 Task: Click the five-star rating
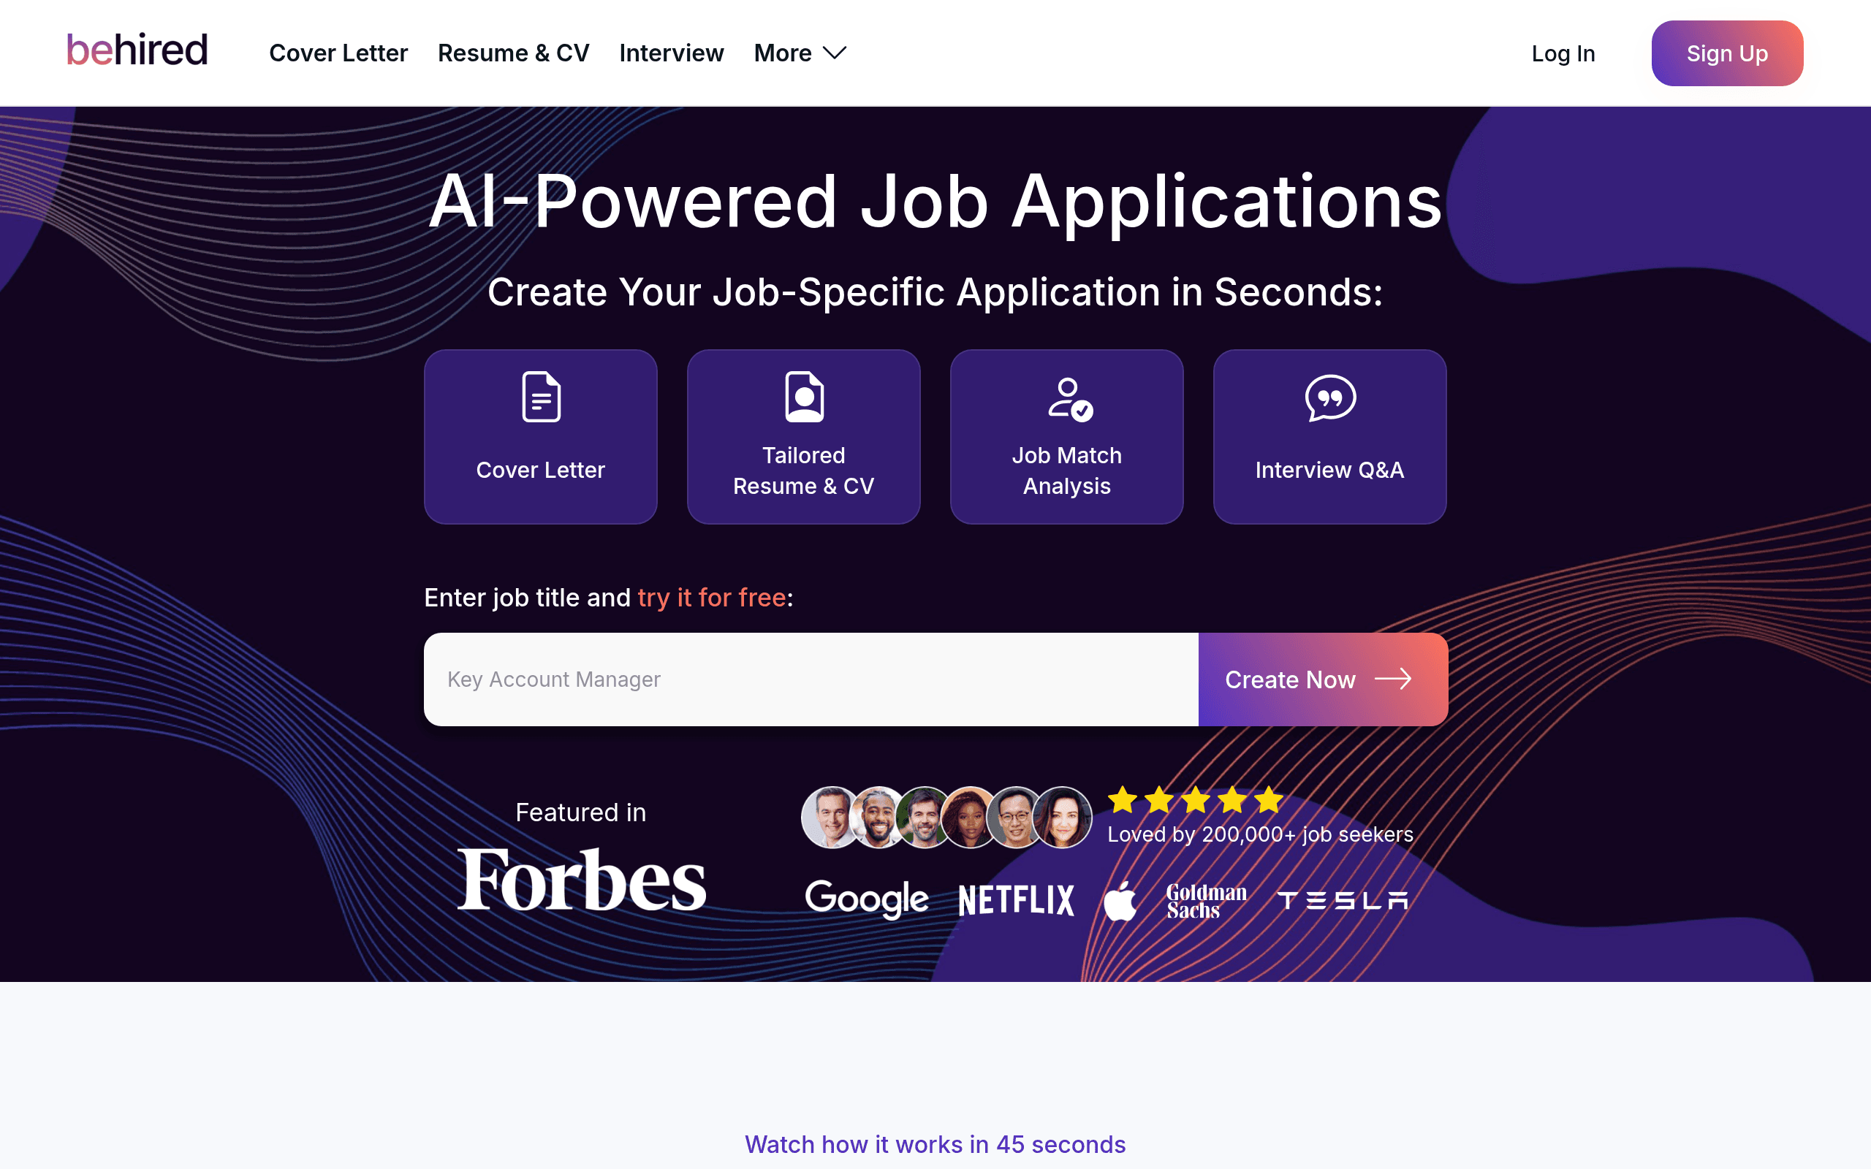click(x=1195, y=799)
